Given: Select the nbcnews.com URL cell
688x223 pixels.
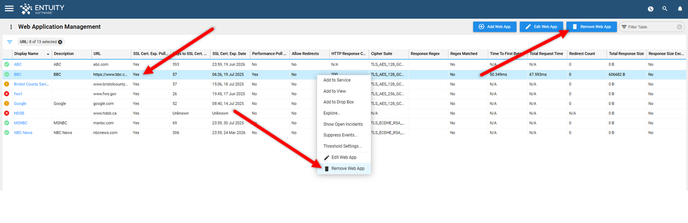Looking at the screenshot, I should (x=111, y=133).
